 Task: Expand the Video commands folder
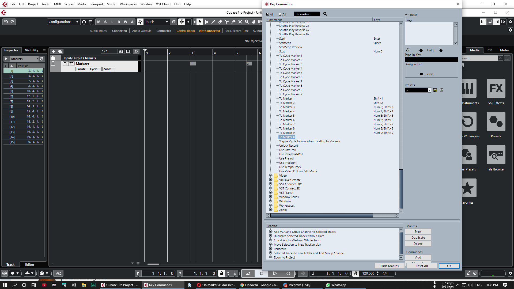[270, 176]
